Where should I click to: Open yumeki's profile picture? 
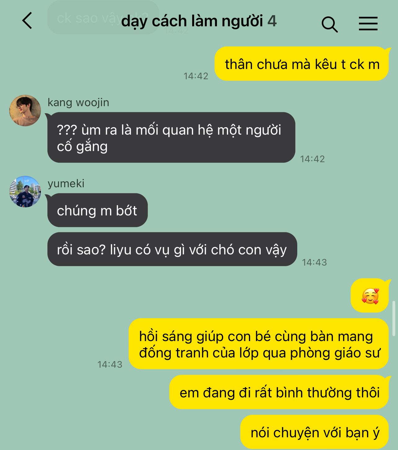25,192
